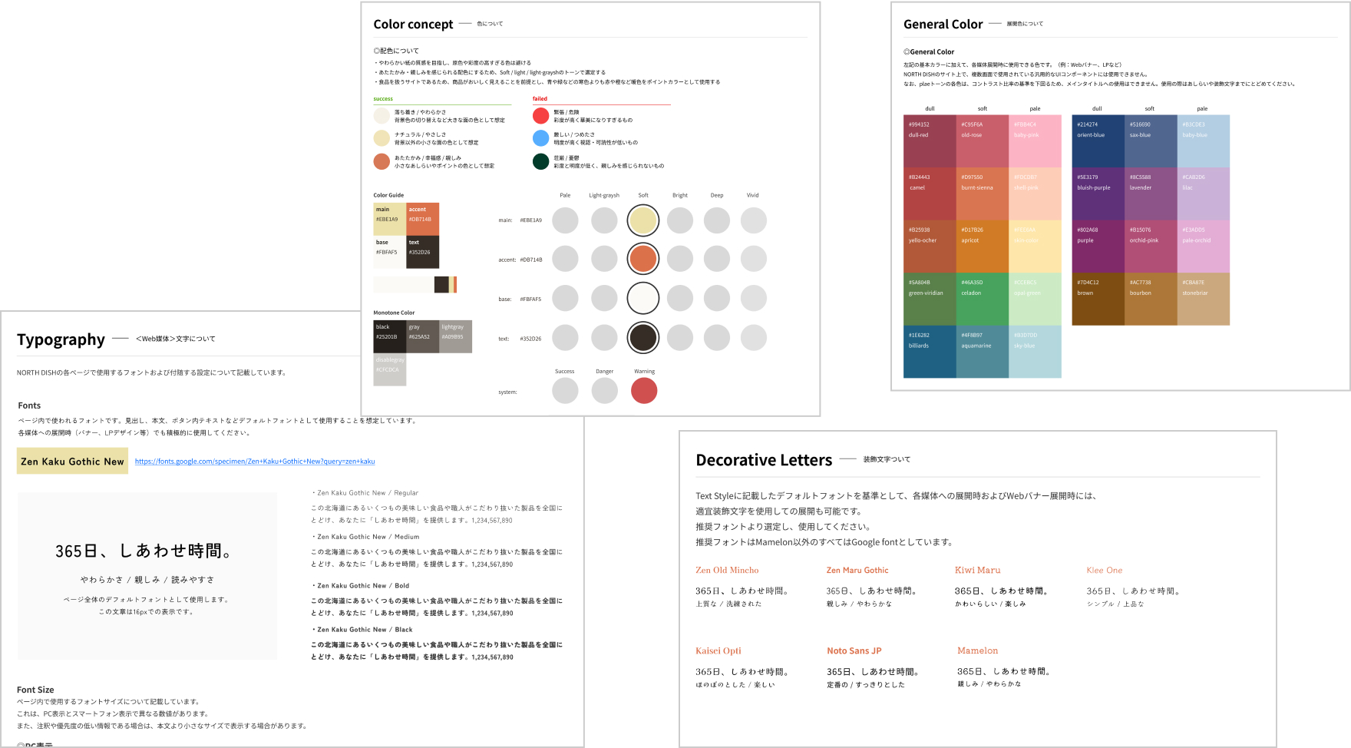Pick the gray #625A52 monotone tile
Viewport: 1351px width, 748px height.
423,336
